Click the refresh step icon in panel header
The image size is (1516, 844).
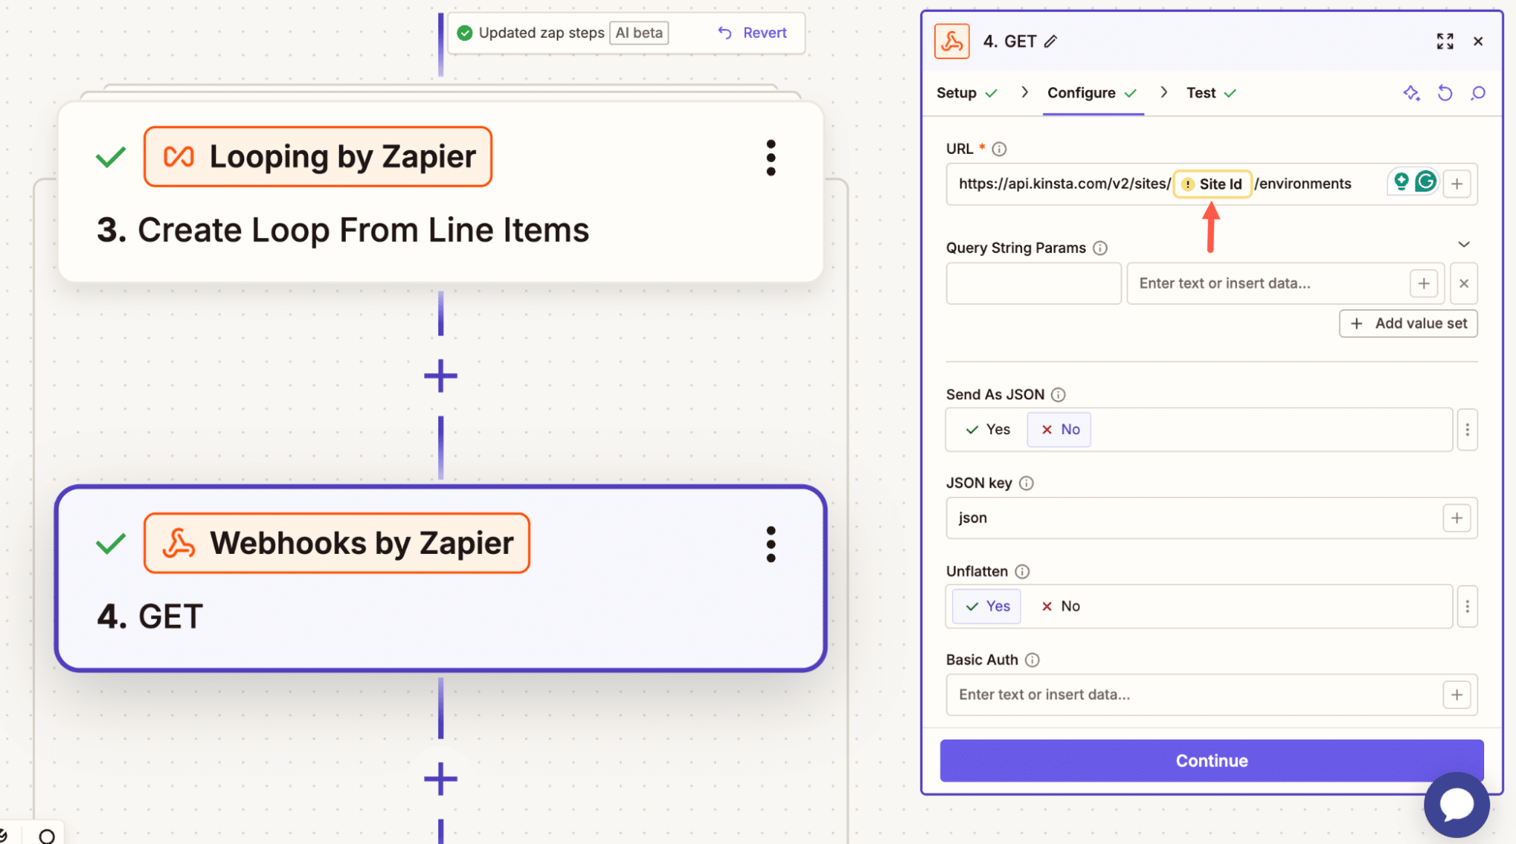1444,92
